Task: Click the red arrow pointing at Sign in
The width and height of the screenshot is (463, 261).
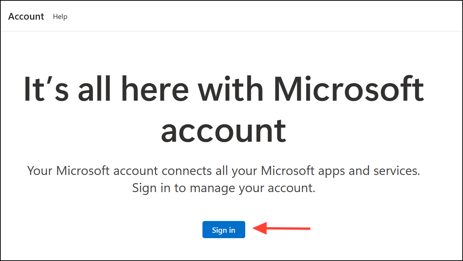Action: [282, 228]
